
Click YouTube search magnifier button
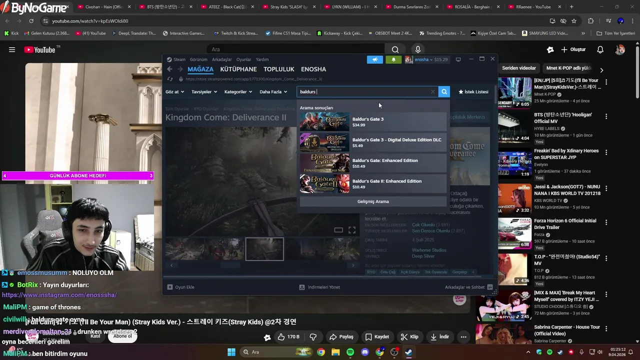pos(395,49)
